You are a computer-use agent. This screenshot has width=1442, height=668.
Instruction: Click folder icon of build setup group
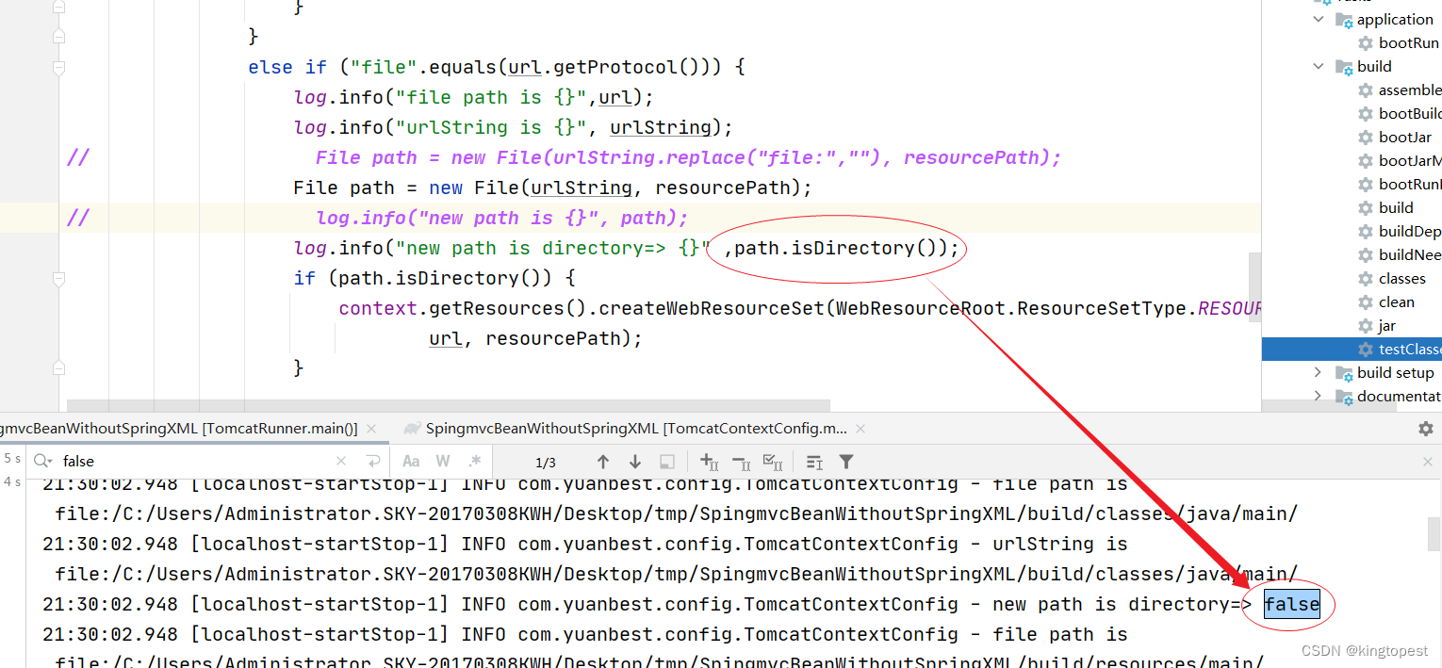click(x=1344, y=373)
